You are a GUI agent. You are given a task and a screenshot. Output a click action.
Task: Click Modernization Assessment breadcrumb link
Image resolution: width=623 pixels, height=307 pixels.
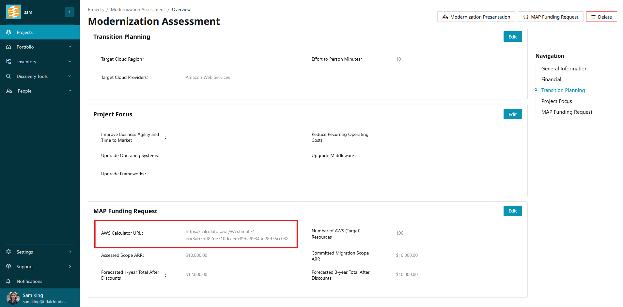point(138,10)
